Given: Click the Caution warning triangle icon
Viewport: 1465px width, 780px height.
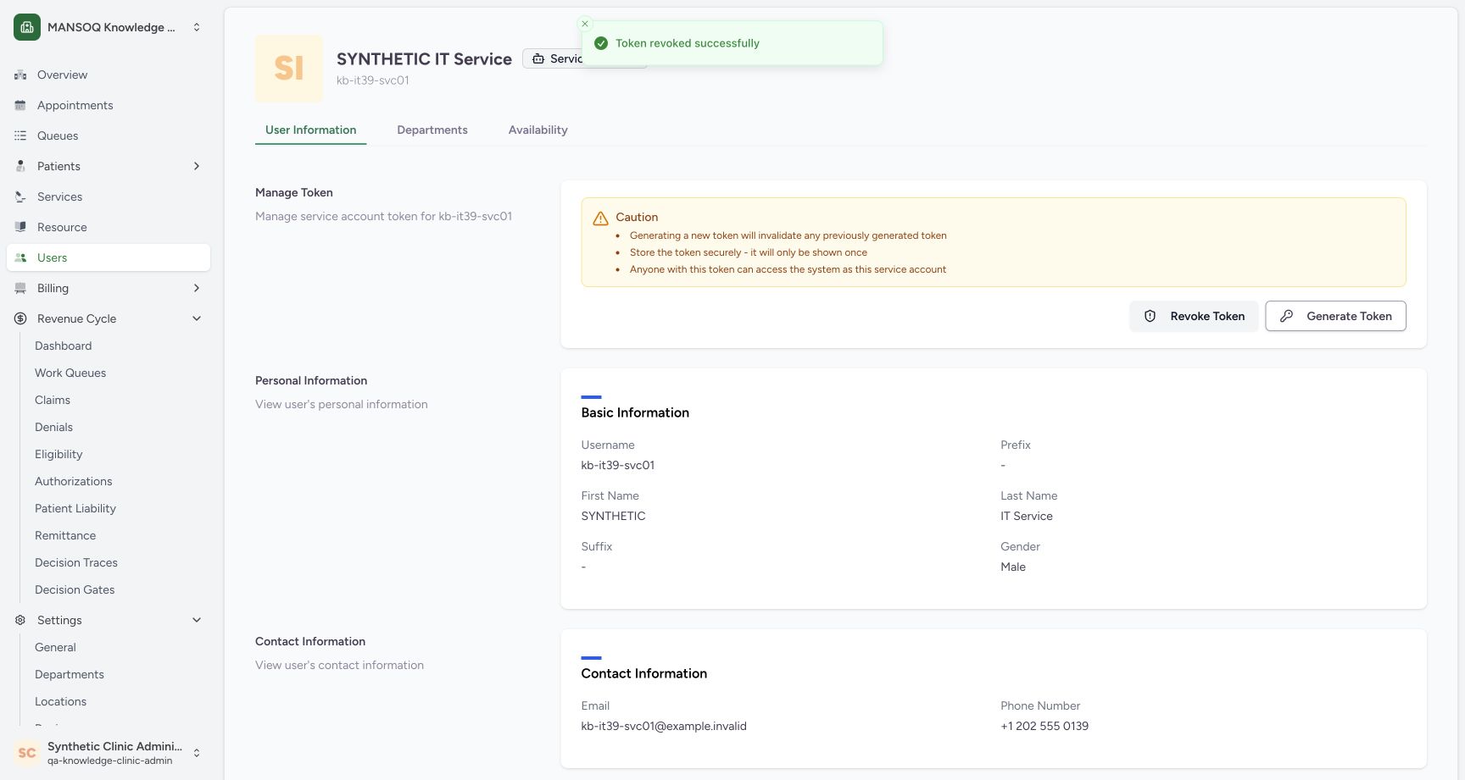Looking at the screenshot, I should click(x=600, y=219).
